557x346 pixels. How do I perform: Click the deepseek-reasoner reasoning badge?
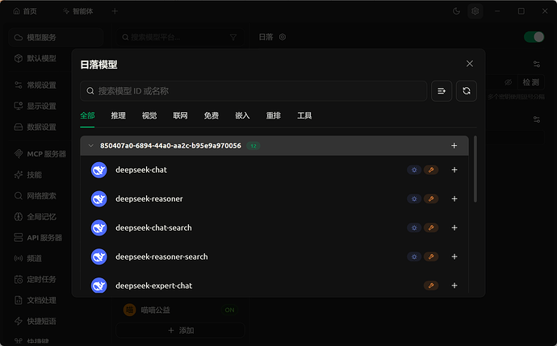414,198
